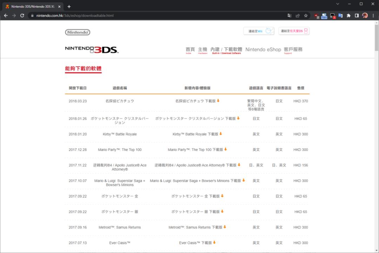Screen dimensions: 379x253
Task: Reload the current page
Action: point(22,15)
